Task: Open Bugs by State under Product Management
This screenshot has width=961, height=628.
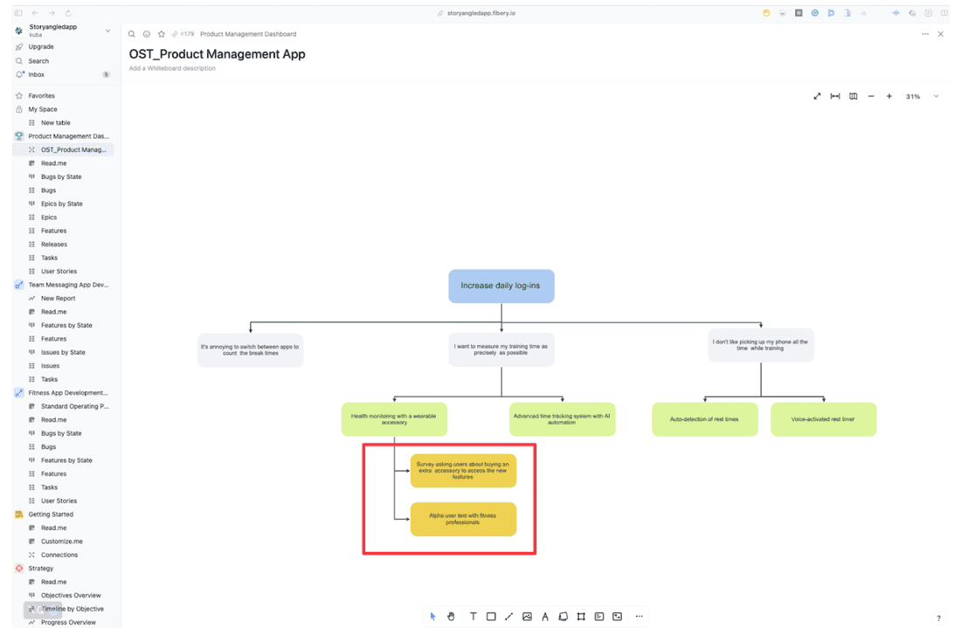Action: [x=61, y=176]
